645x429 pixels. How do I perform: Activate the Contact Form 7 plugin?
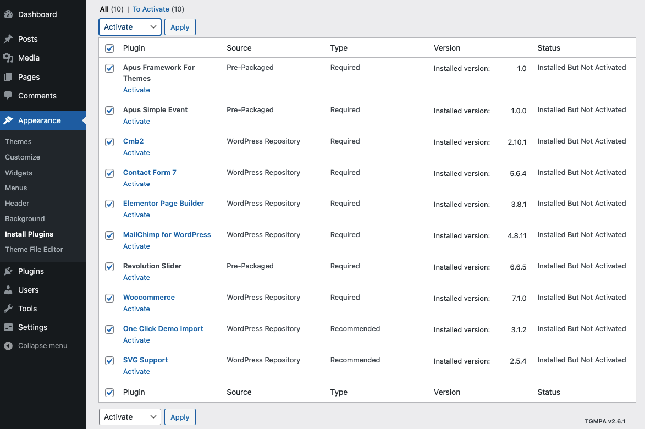pos(136,184)
